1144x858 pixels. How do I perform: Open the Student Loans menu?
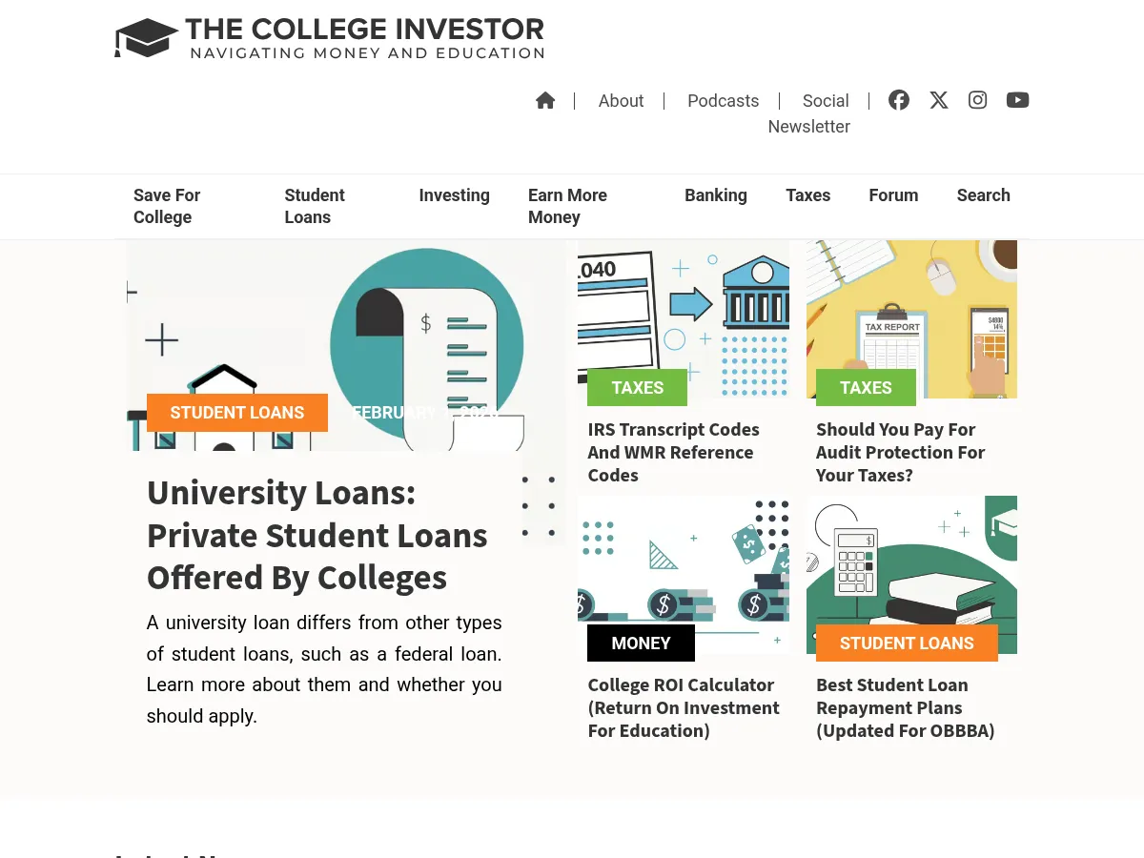pyautogui.click(x=315, y=206)
